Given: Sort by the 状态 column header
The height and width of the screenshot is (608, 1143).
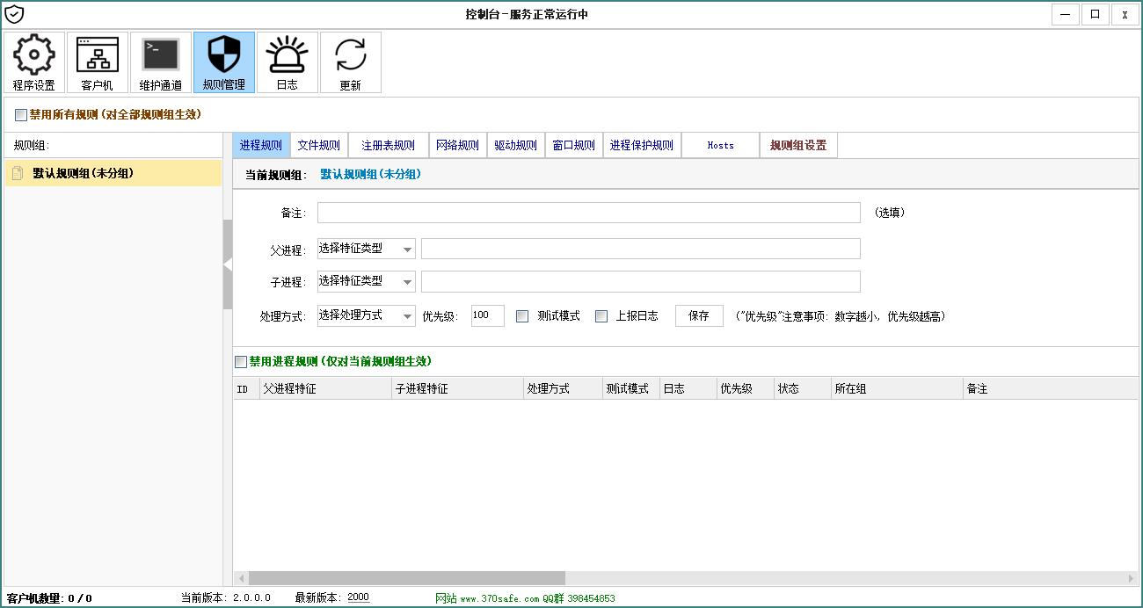Looking at the screenshot, I should 803,388.
